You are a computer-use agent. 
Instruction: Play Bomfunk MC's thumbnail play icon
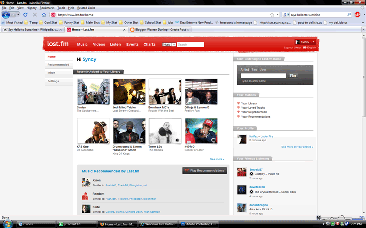[x=177, y=101]
